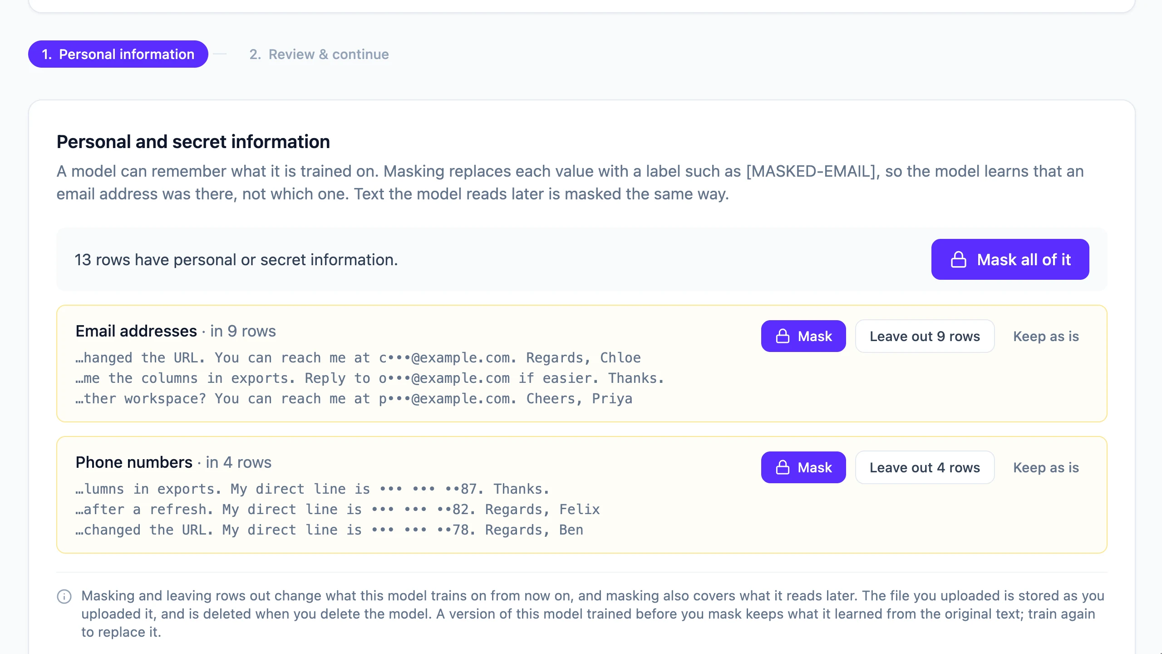Leave out 9 rows with email addresses
The height and width of the screenshot is (654, 1162).
925,336
